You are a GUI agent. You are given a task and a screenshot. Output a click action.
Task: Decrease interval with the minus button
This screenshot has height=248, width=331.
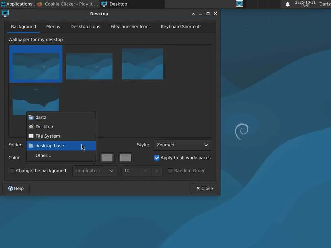tap(145, 171)
